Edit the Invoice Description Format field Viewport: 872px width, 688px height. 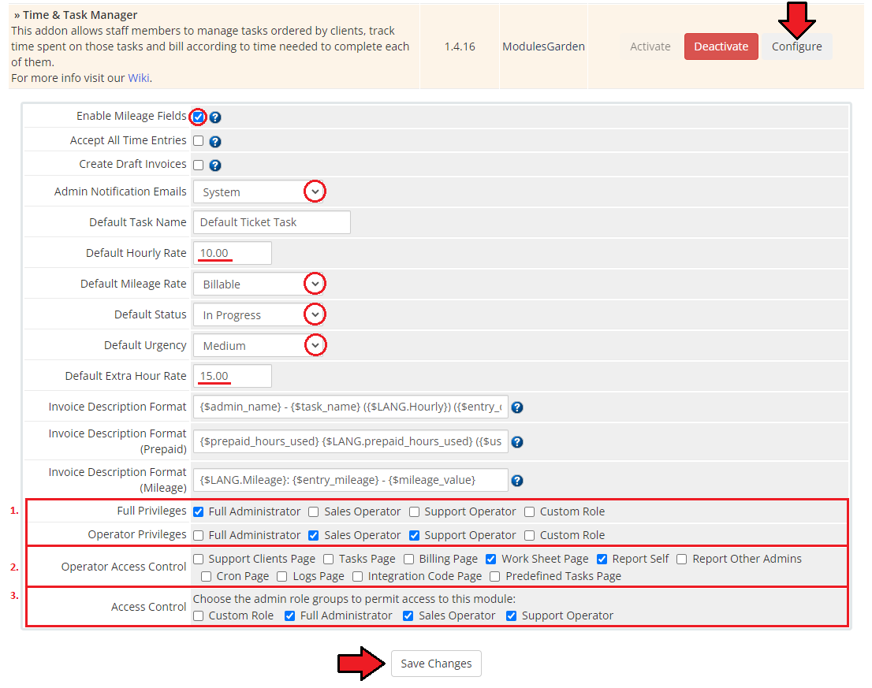(351, 407)
